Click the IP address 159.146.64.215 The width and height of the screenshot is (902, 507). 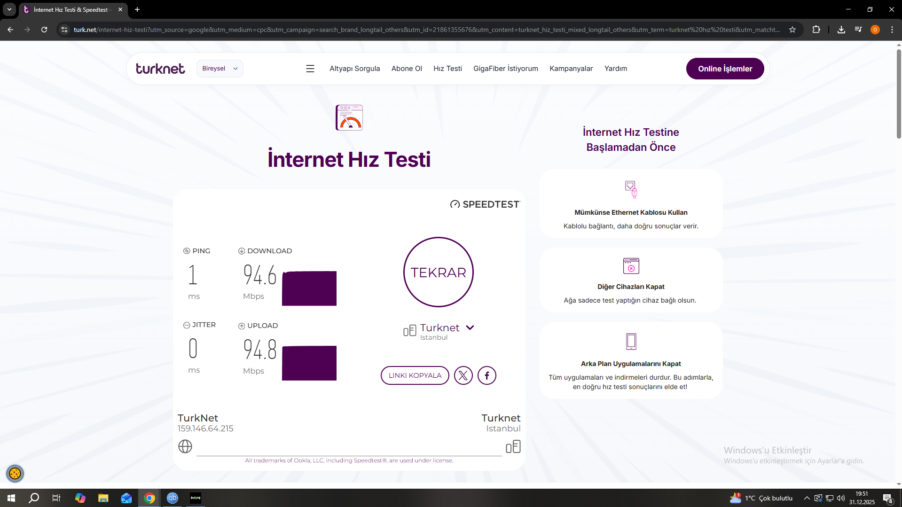tap(205, 429)
